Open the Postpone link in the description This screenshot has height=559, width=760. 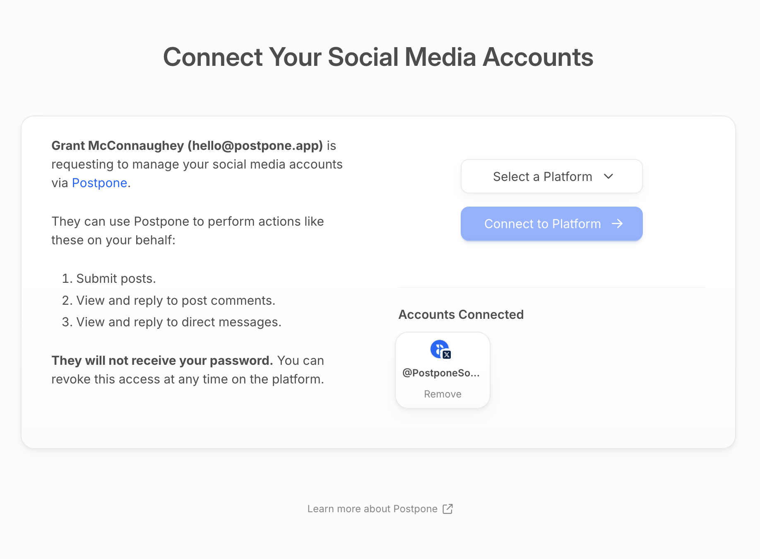[99, 182]
